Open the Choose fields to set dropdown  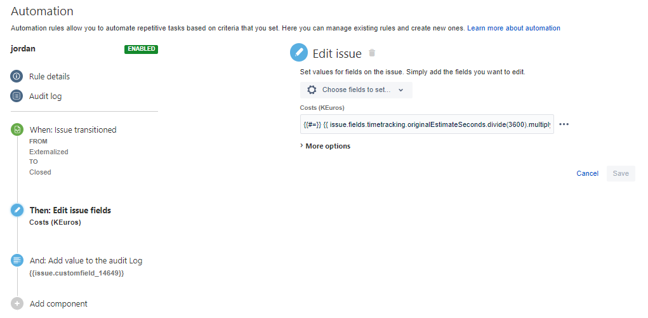coord(356,89)
